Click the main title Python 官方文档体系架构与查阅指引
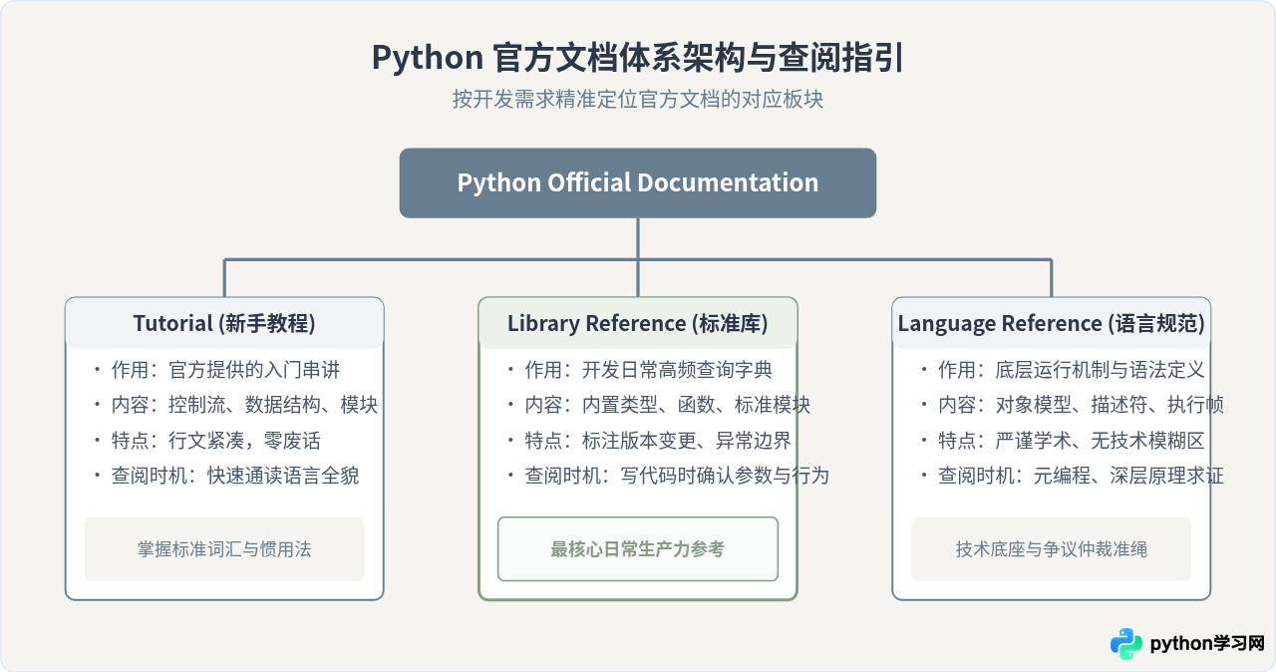Screen dimensions: 1276x672 (x=638, y=58)
